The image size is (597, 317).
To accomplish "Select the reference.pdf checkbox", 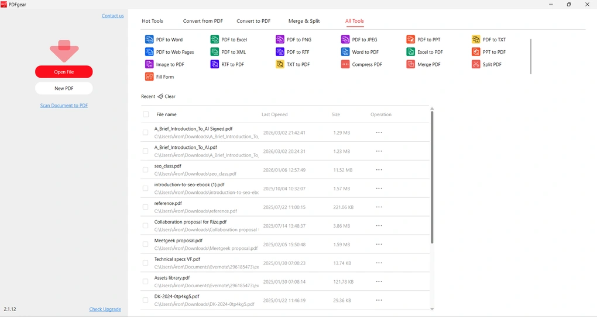I will 145,207.
